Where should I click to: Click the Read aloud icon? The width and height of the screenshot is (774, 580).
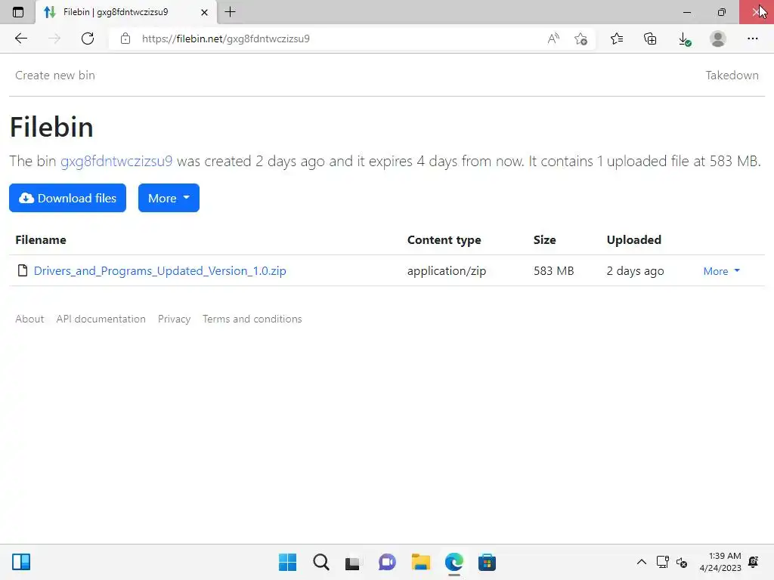(553, 39)
